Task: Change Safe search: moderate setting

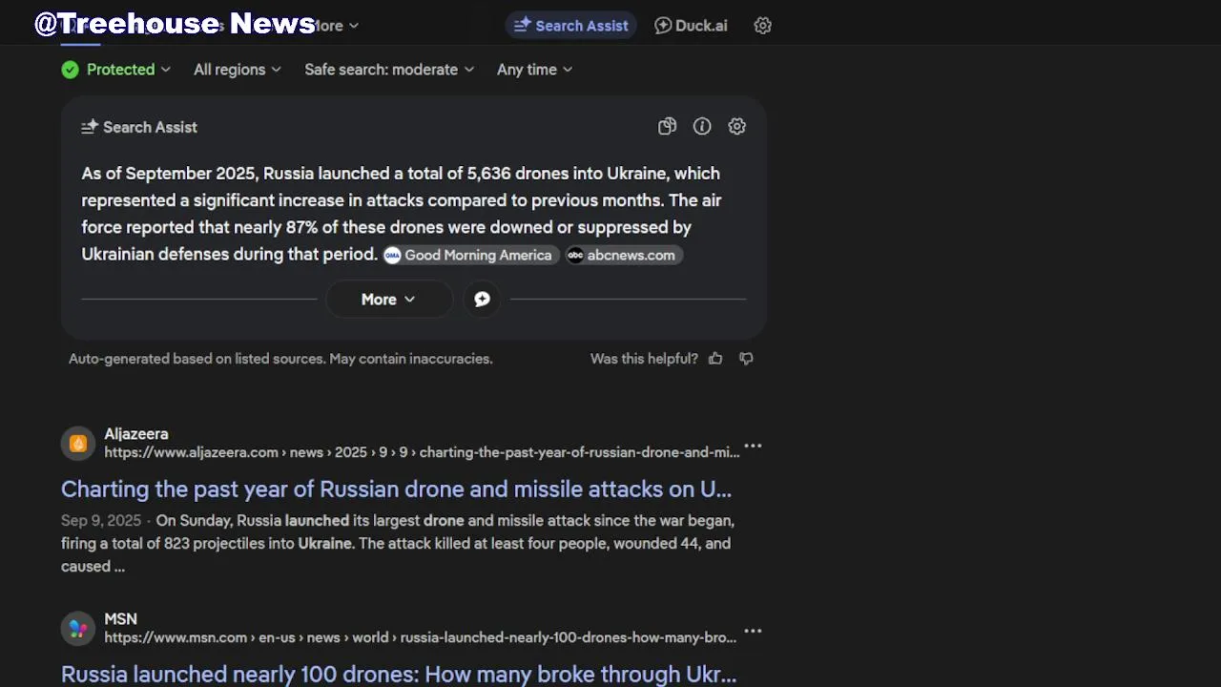Action: point(389,70)
